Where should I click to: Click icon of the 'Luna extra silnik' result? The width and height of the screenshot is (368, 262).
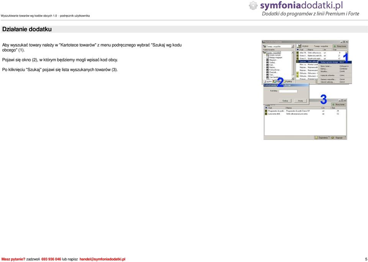point(266,114)
